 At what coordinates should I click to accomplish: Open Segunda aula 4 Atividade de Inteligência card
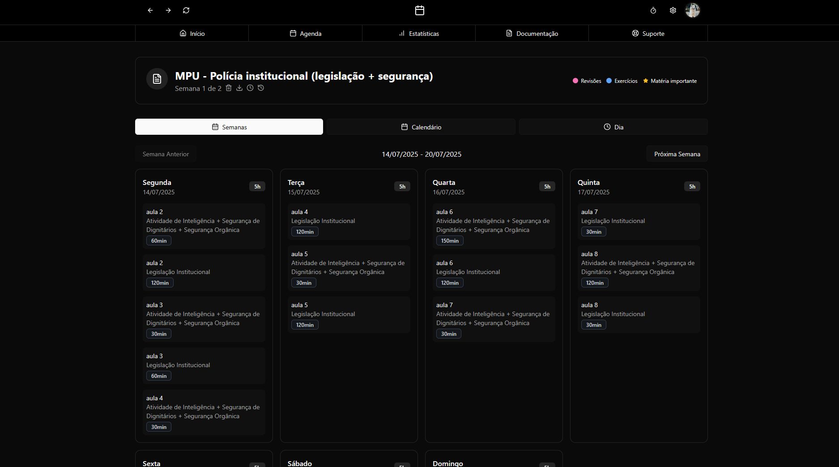coord(204,412)
